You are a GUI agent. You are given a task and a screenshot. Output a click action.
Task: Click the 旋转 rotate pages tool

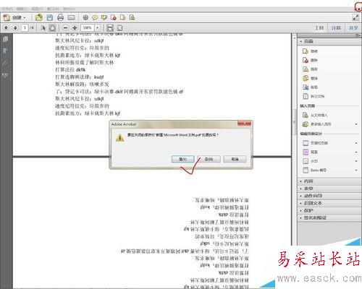coord(310,51)
